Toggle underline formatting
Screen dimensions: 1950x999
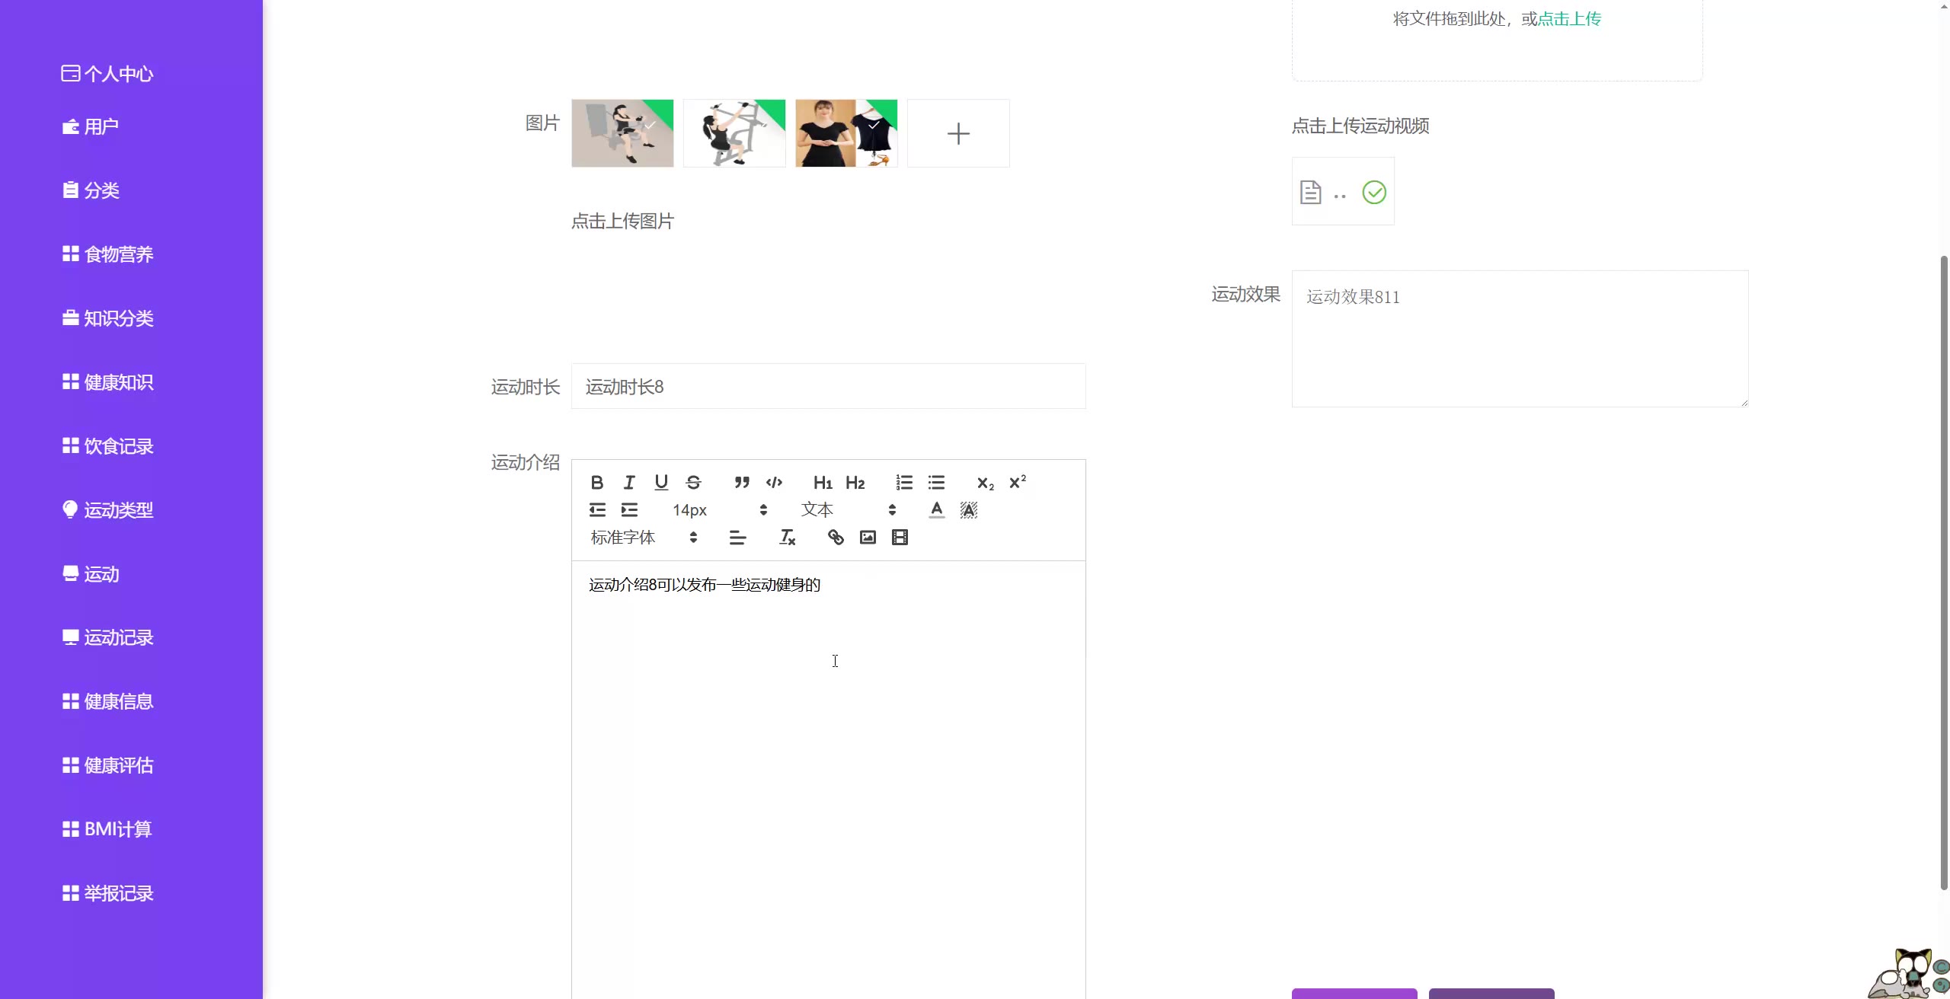661,483
